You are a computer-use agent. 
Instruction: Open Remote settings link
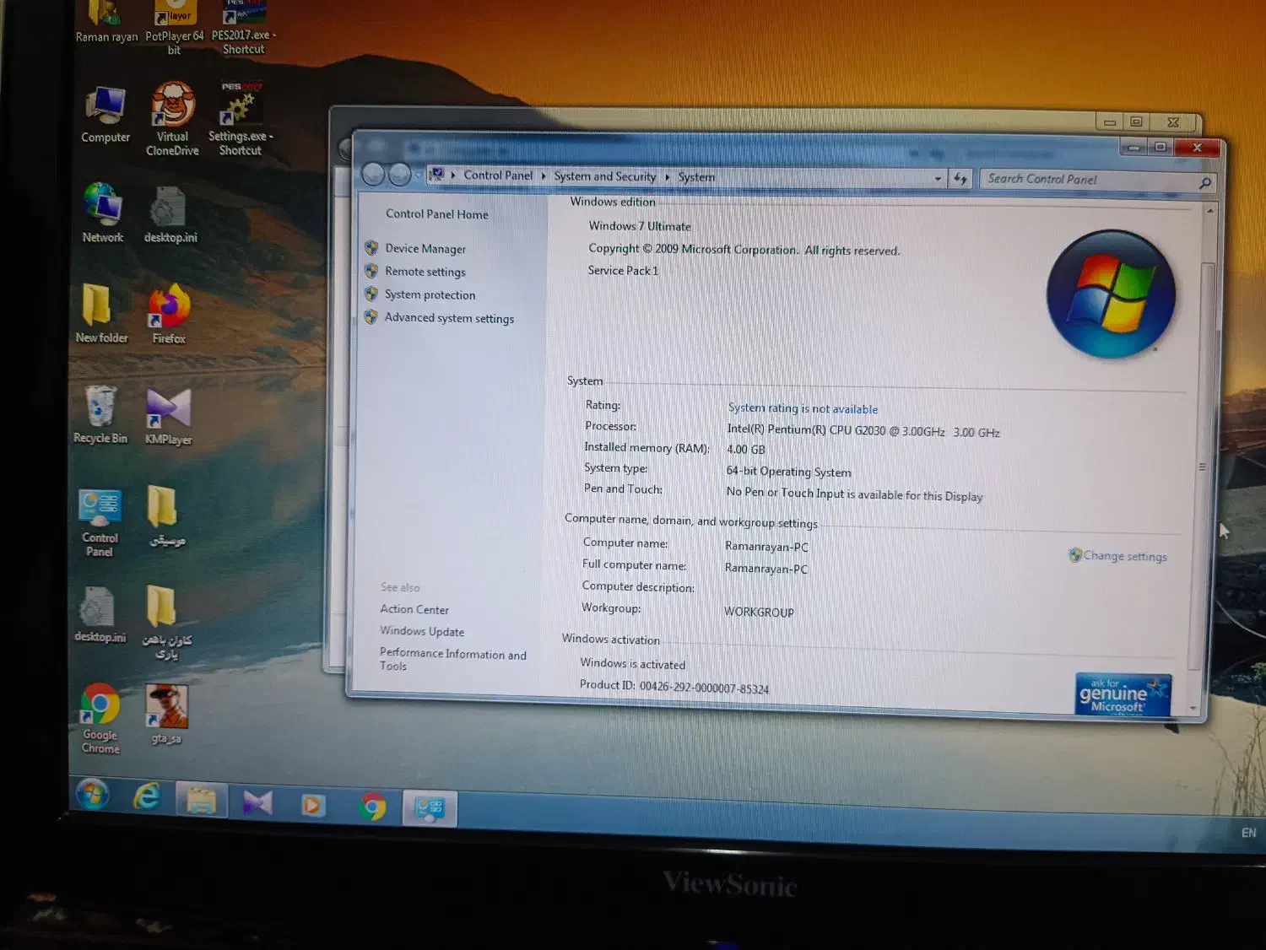[425, 272]
